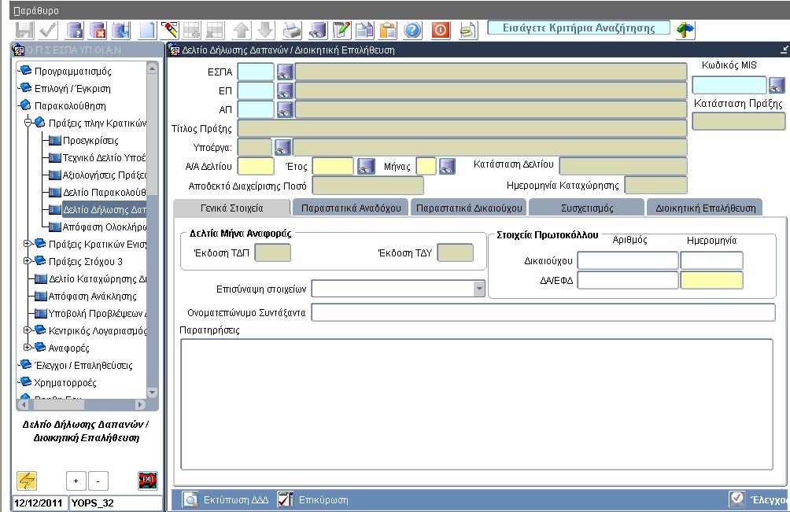The height and width of the screenshot is (512, 790).
Task: Open the Παράθυρο menu
Action: pos(35,10)
